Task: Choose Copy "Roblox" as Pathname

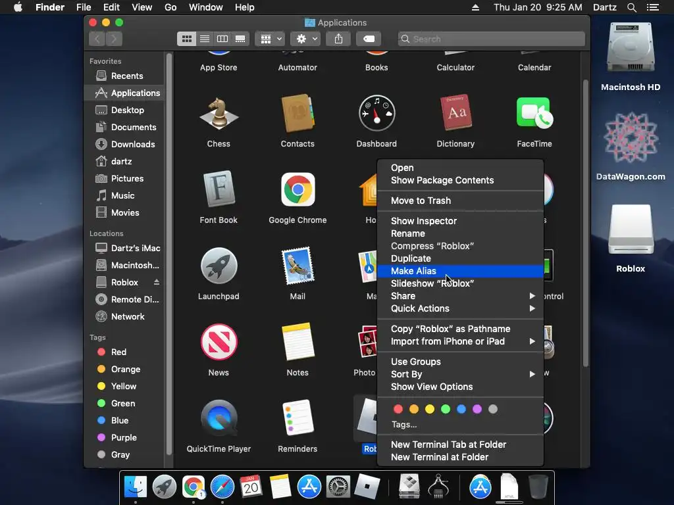Action: [460, 329]
